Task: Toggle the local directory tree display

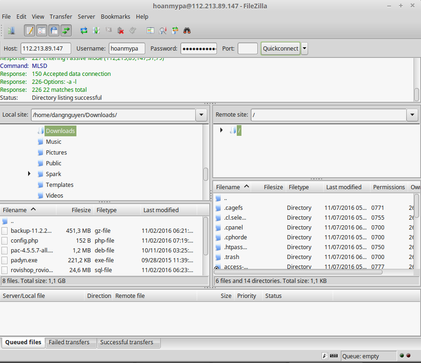Action: [x=42, y=30]
